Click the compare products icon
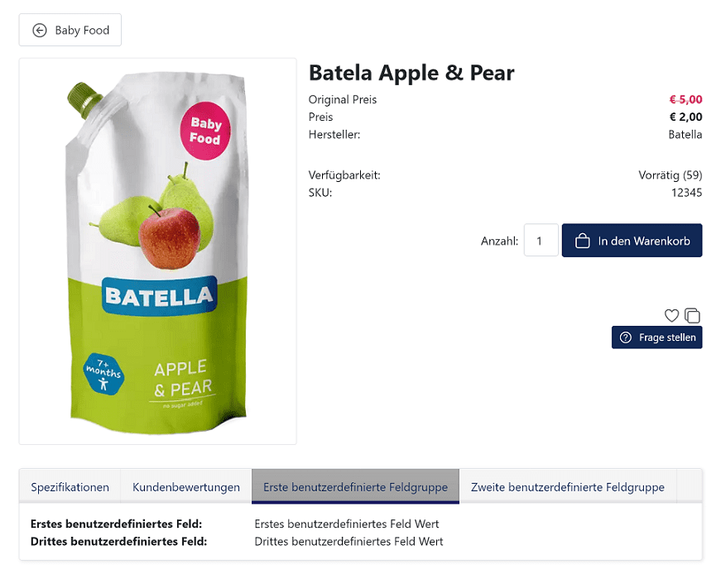 pyautogui.click(x=693, y=315)
